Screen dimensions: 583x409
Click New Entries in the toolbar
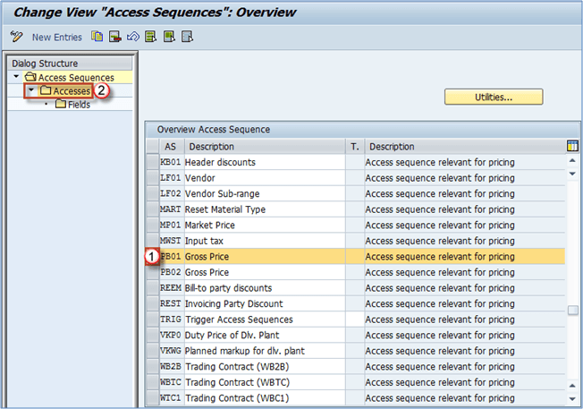56,37
